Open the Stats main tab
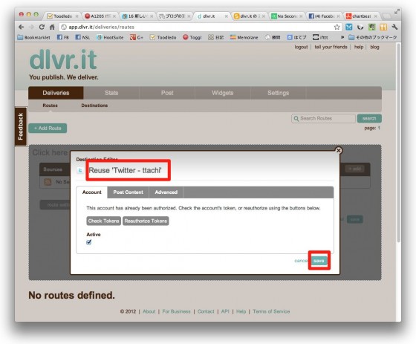Image resolution: width=416 pixels, height=344 pixels. click(111, 93)
